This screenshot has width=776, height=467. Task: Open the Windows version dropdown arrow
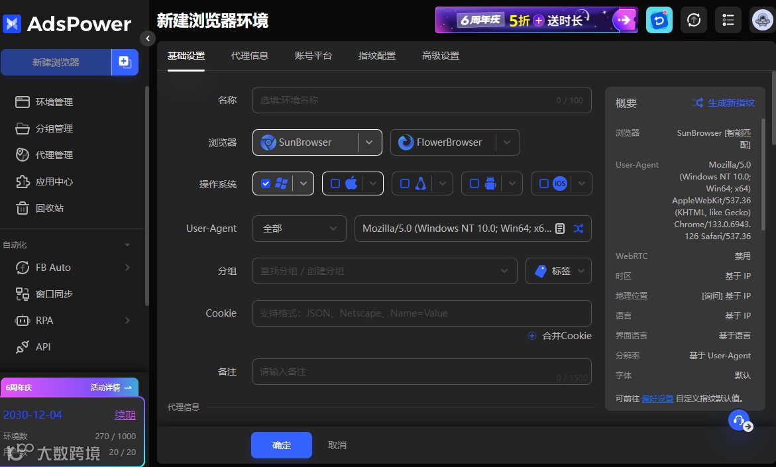click(304, 183)
